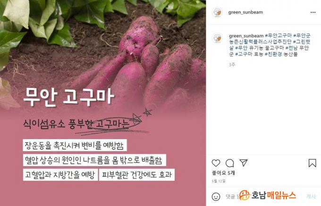Viewport: 321px width, 206px height.
Task: Click the 5월 12일 post date
Action: (219, 181)
